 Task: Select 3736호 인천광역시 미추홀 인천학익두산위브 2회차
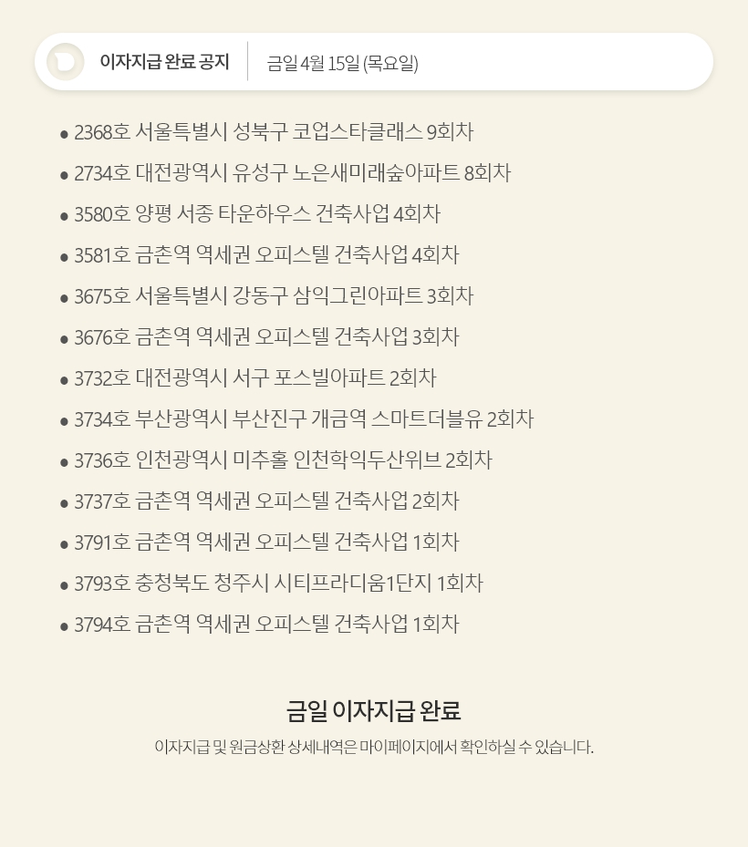pyautogui.click(x=283, y=460)
